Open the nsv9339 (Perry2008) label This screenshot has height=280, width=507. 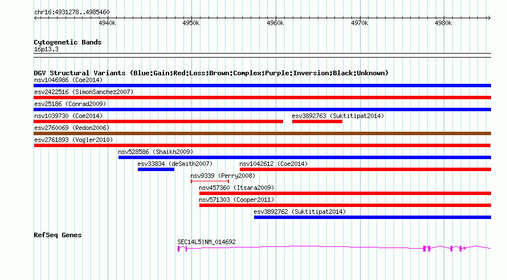(x=223, y=176)
